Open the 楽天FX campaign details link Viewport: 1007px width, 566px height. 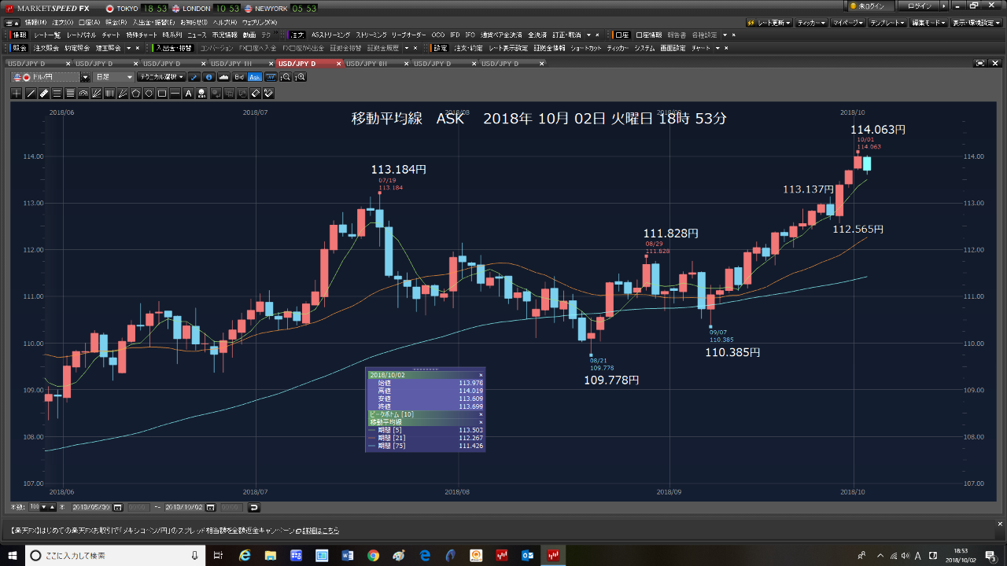pyautogui.click(x=173, y=531)
